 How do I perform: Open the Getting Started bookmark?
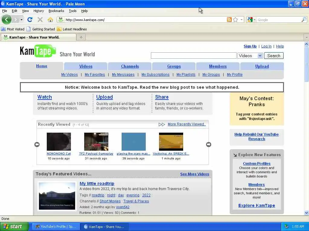41,29
